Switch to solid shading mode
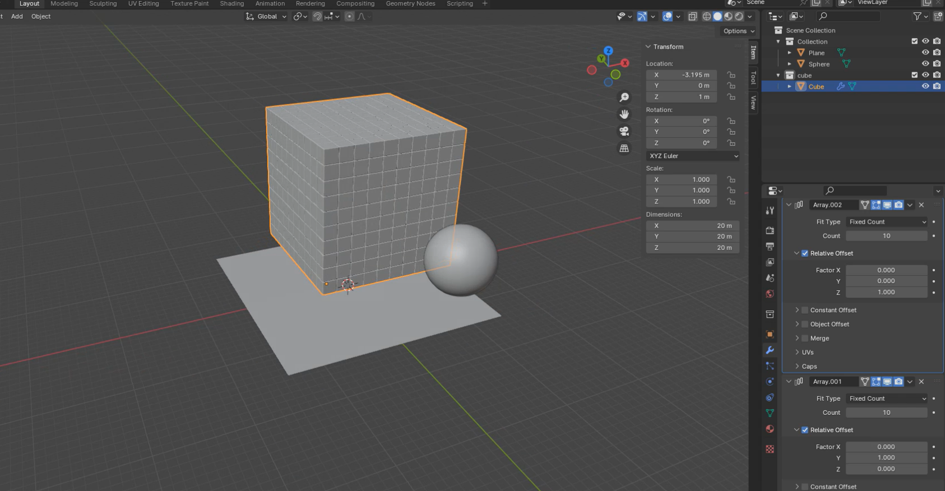 pos(717,17)
